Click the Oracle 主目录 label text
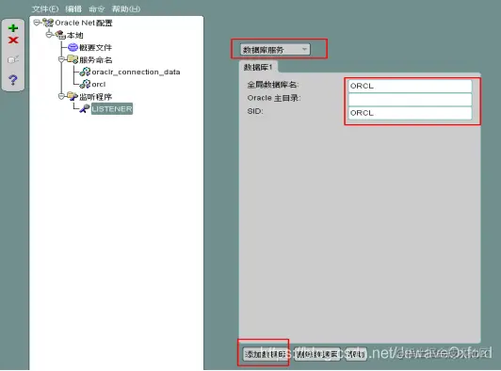The width and height of the screenshot is (501, 371). [274, 98]
